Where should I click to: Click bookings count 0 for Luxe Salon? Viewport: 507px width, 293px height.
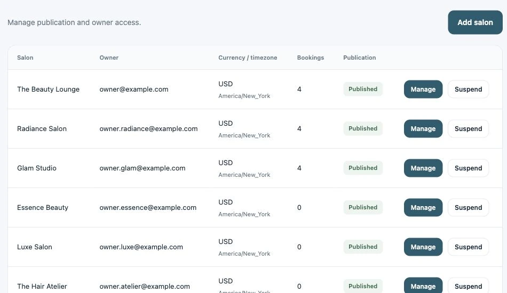(299, 247)
